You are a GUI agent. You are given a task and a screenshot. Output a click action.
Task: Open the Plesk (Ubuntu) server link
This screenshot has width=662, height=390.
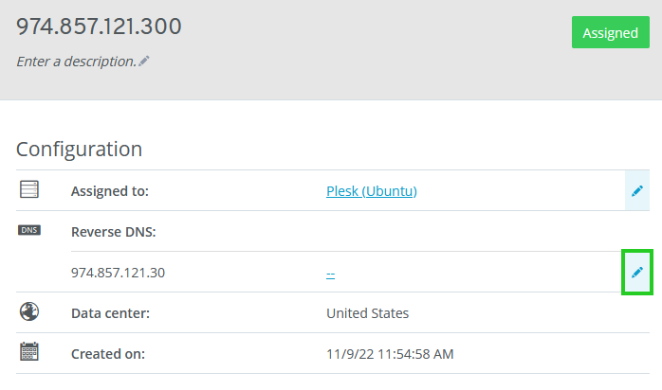click(372, 191)
